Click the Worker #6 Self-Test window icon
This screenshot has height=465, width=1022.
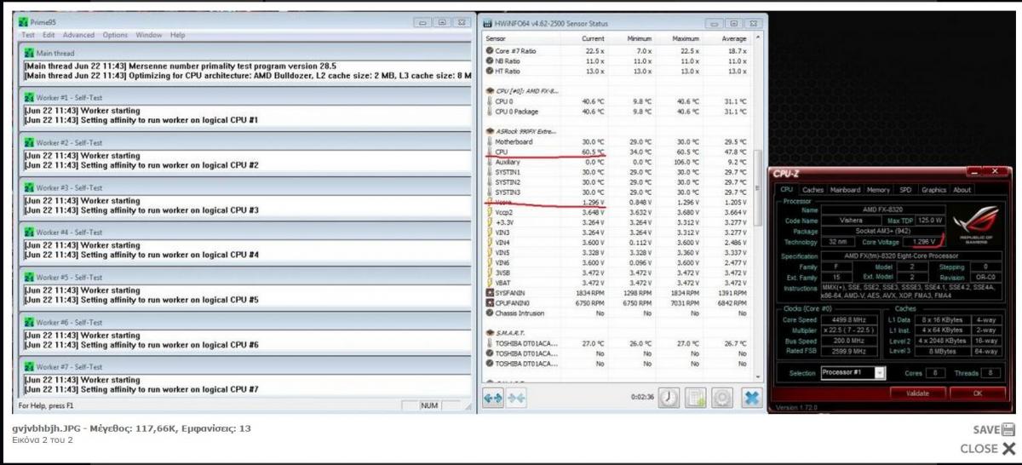(30, 323)
